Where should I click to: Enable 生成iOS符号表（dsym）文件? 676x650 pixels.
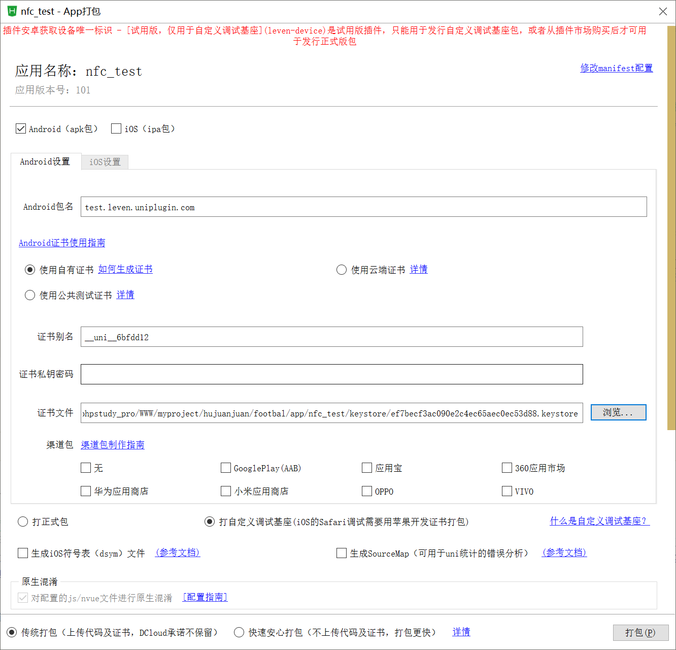(x=22, y=553)
